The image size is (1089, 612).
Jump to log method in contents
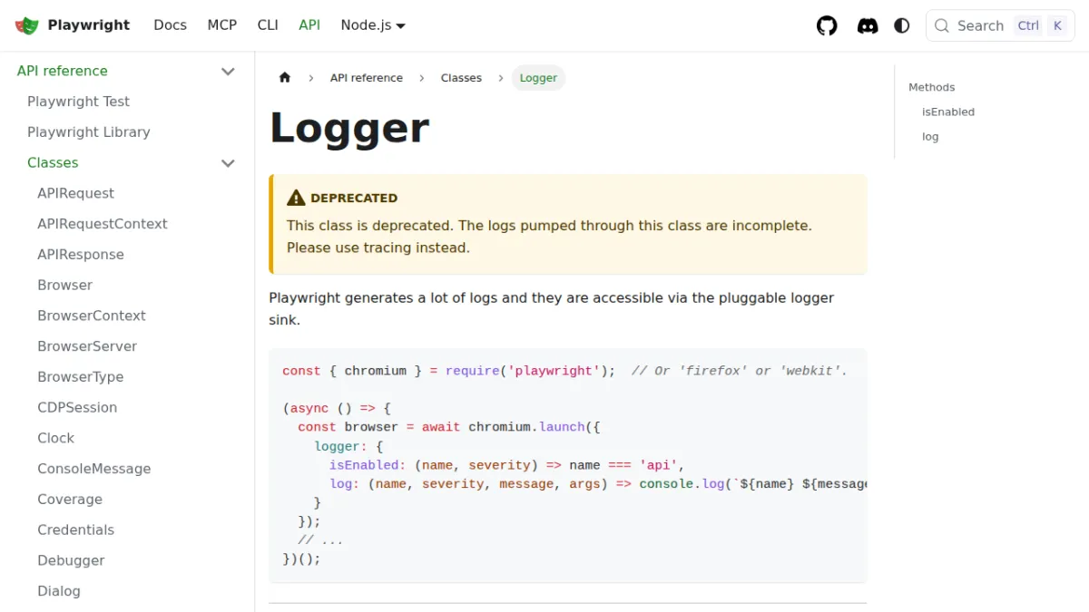point(930,137)
